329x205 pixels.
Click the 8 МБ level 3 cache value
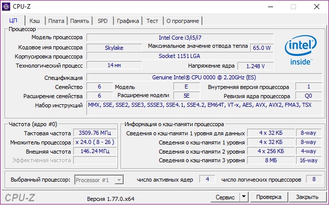click(x=271, y=160)
